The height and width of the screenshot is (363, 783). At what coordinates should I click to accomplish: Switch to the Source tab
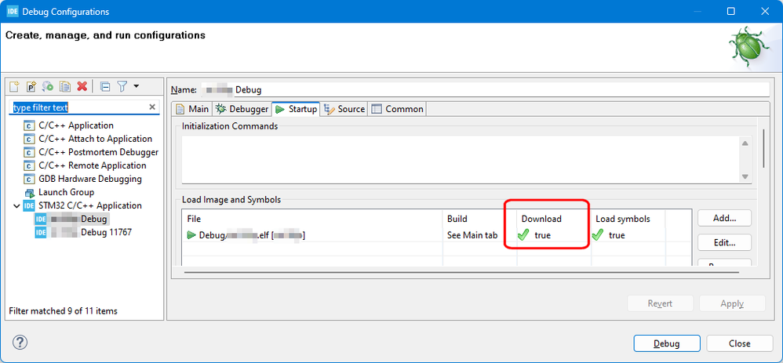[x=344, y=109]
